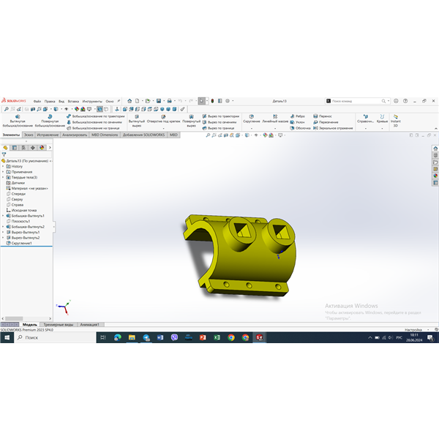
Task: Open the FeatureManager design tree tab
Action: click(5, 148)
